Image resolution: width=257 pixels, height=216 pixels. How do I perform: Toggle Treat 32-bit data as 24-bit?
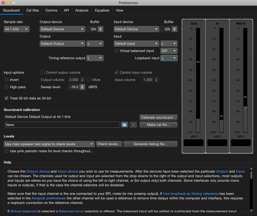6,98
